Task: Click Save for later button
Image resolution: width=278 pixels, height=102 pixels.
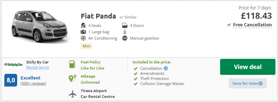Action: (248, 83)
